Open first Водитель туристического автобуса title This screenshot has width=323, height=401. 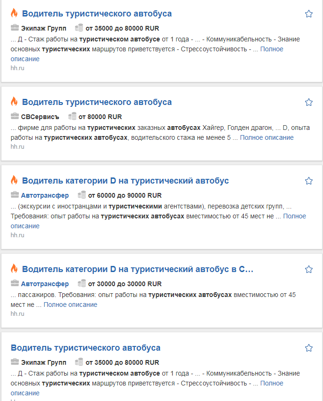click(97, 14)
